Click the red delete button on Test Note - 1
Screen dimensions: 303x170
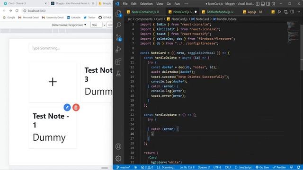pyautogui.click(x=76, y=107)
